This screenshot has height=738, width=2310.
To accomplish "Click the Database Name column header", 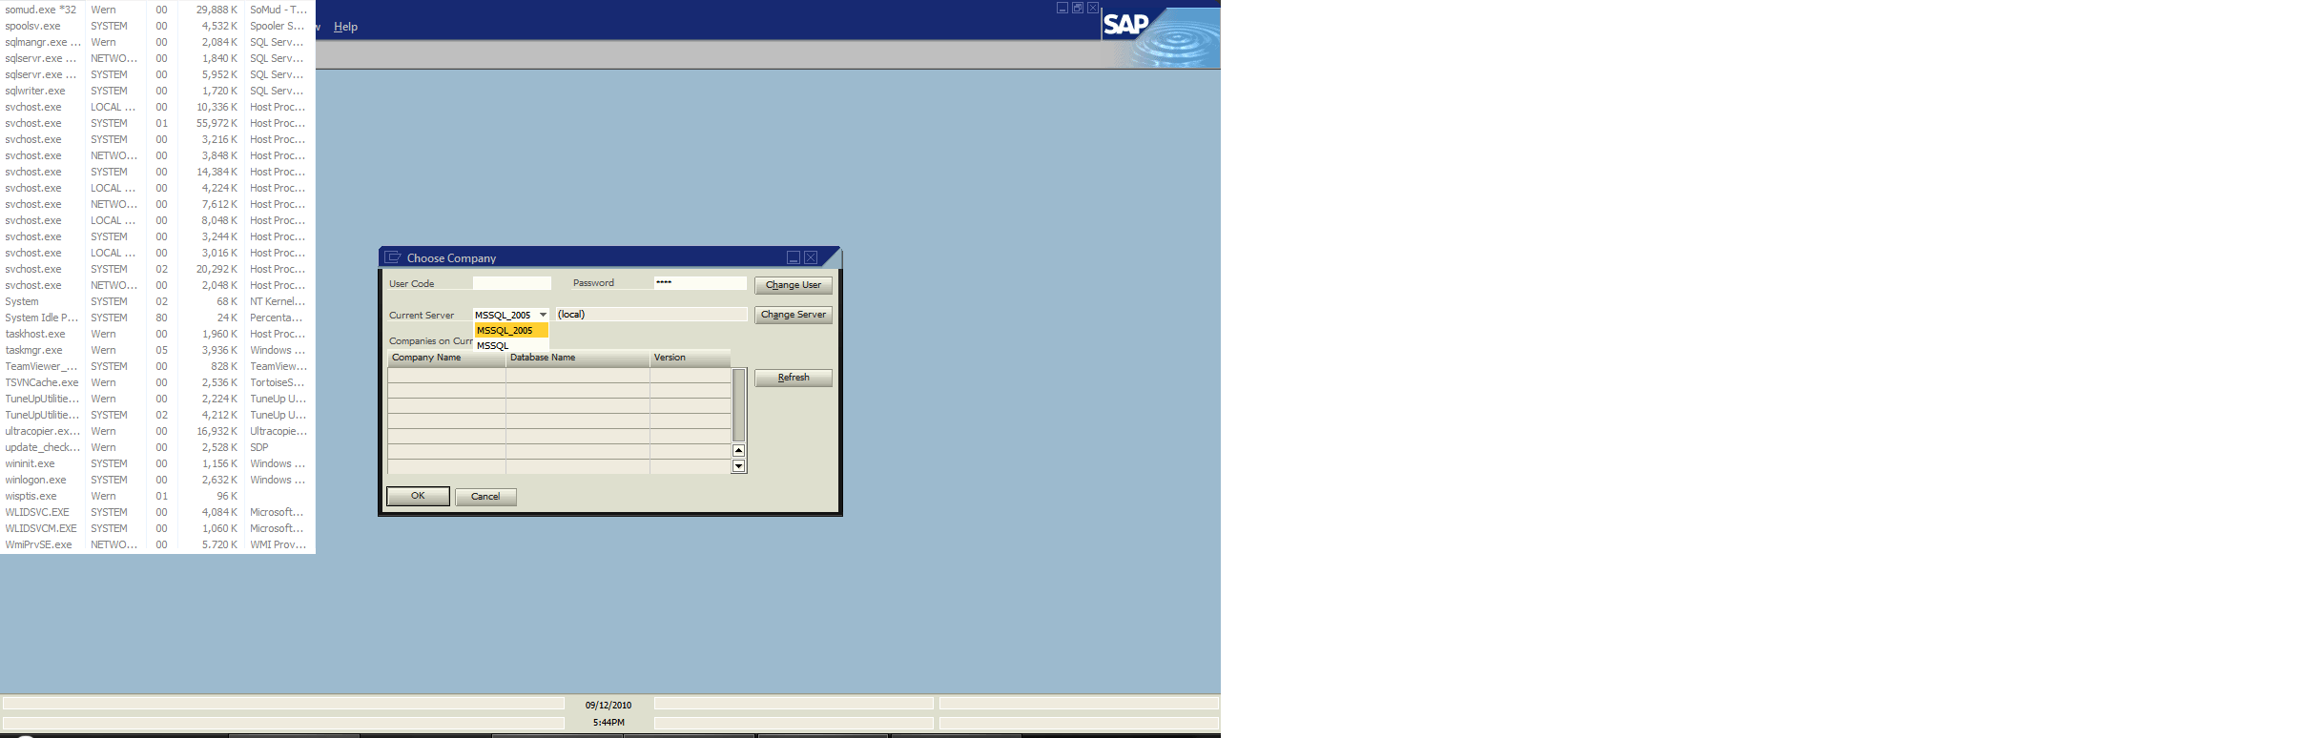I will (x=578, y=358).
